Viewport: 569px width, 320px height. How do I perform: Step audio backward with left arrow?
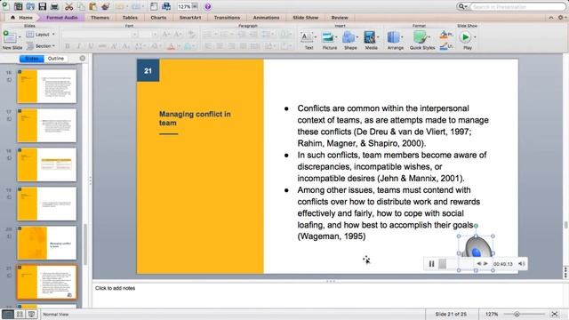point(478,264)
